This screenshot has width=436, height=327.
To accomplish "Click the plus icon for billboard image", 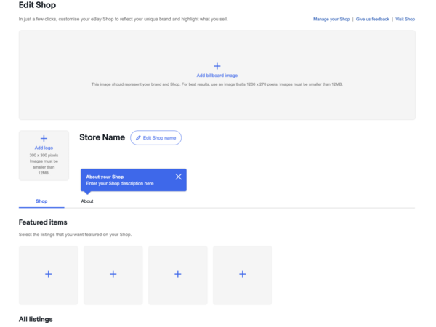I will coord(217,66).
